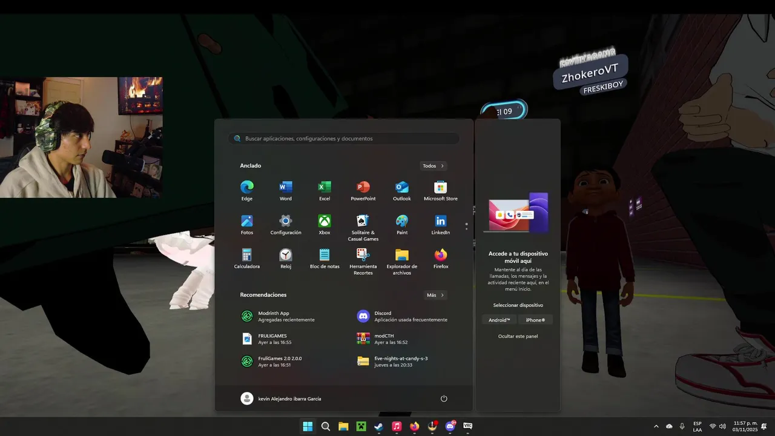Viewport: 775px width, 436px height.
Task: Open Explorador de archivos
Action: 402,262
